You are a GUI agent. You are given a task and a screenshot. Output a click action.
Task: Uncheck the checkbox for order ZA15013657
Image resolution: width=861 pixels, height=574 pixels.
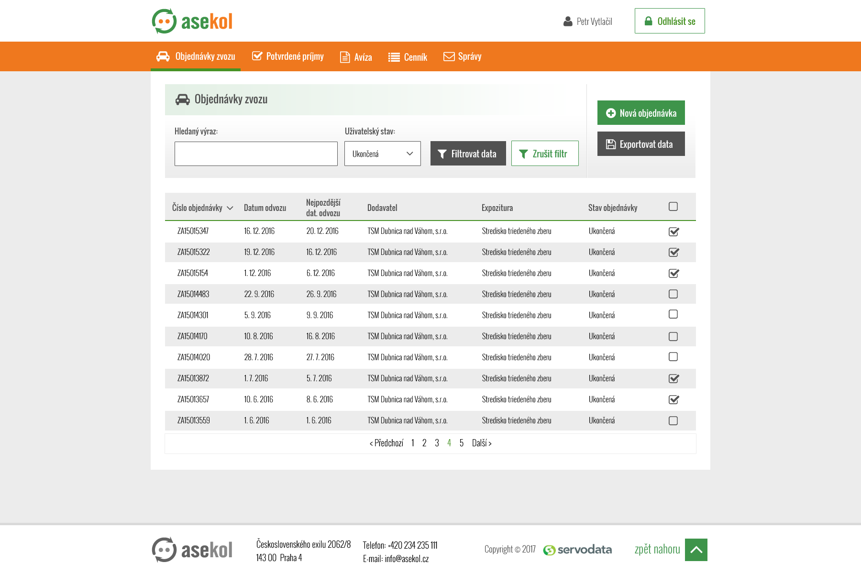(x=673, y=399)
